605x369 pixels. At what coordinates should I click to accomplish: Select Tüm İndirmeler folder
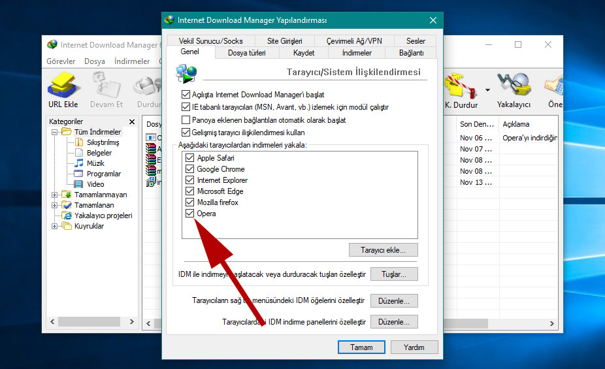97,132
